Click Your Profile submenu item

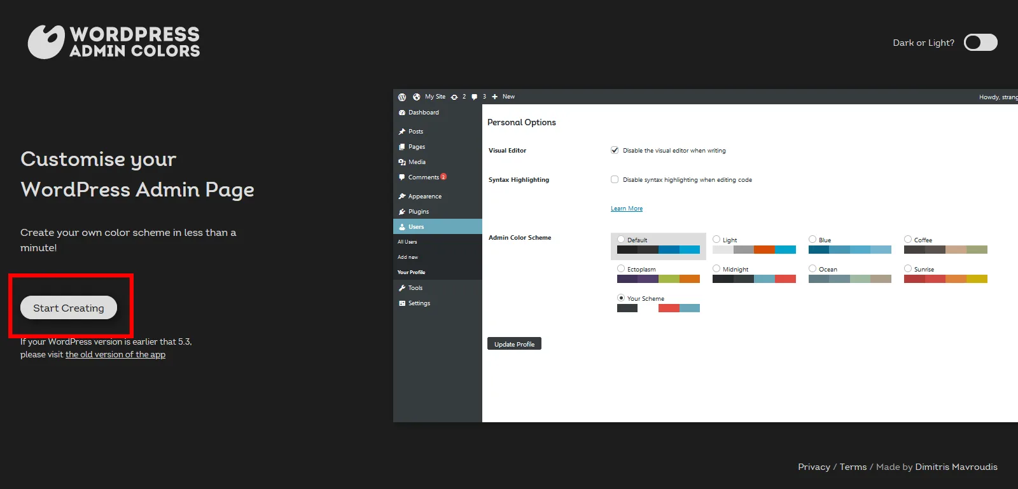pos(411,272)
